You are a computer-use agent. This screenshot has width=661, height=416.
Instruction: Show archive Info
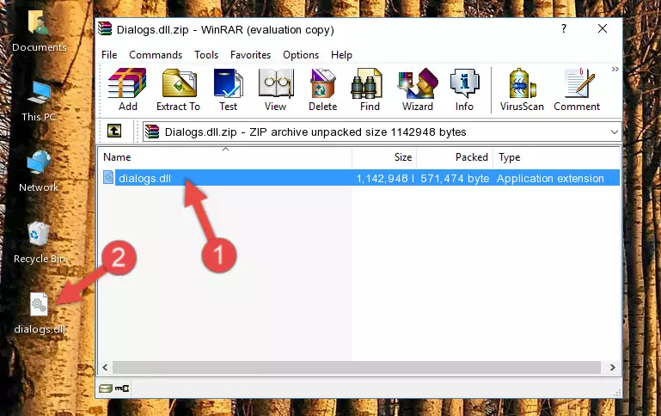464,89
